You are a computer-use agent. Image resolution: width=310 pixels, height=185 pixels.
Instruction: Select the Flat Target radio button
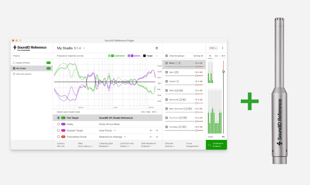58,118
